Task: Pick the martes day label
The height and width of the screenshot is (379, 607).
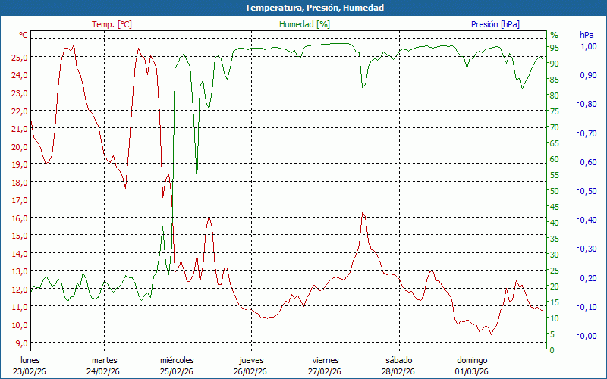Action: click(x=104, y=360)
